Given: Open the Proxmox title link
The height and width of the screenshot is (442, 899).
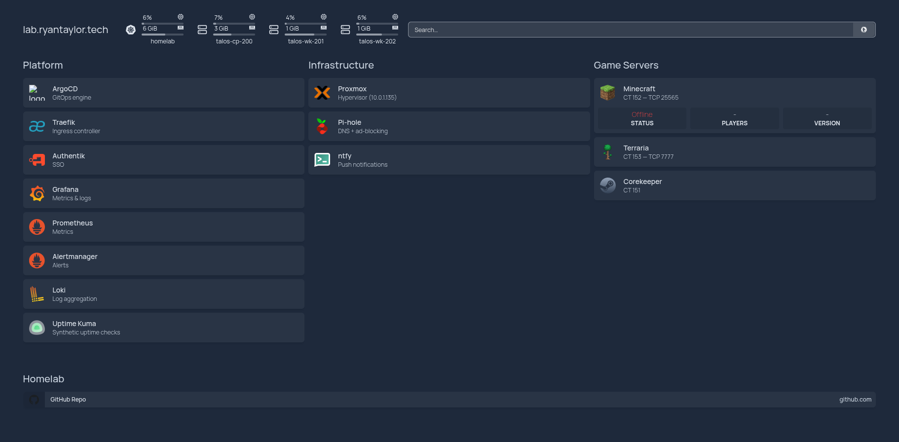Looking at the screenshot, I should [x=352, y=89].
